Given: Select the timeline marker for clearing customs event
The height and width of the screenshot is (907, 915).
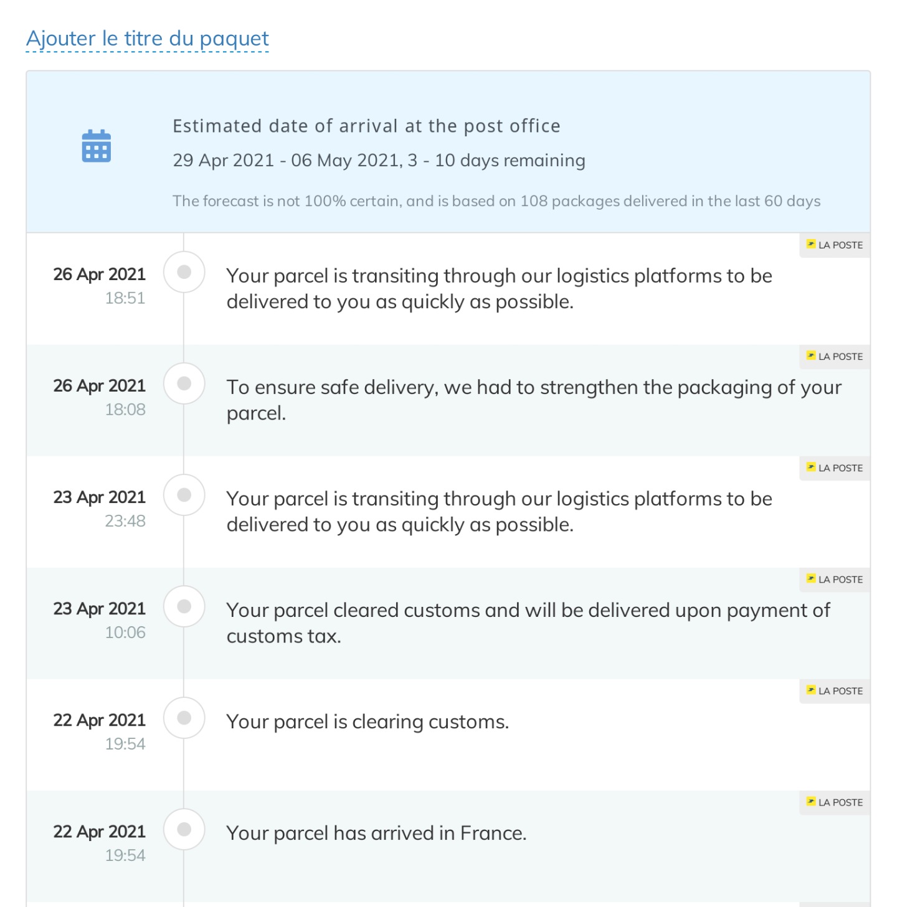Looking at the screenshot, I should 184,718.
